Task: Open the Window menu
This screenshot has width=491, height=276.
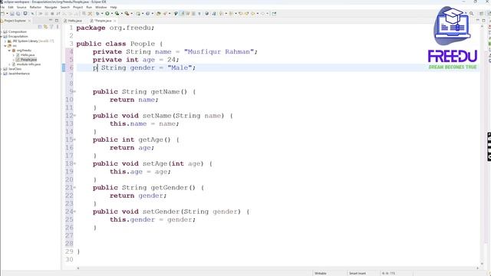Action: (101, 7)
